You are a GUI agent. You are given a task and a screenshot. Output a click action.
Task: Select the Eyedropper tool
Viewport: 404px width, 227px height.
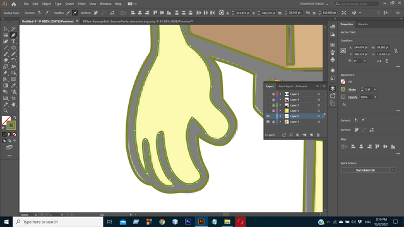[13, 86]
